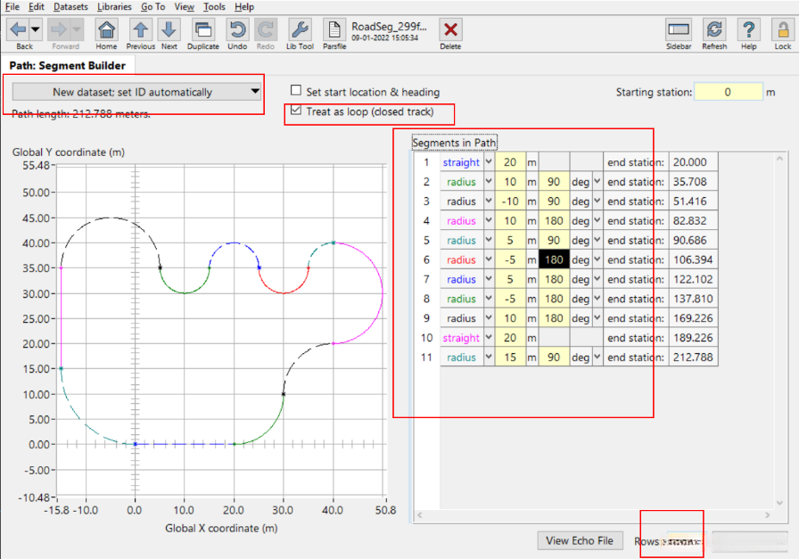Open segment 6 deg units dropdown

(x=597, y=260)
